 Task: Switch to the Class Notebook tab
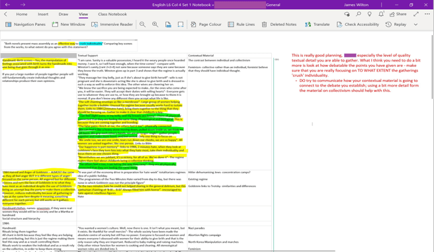pyautogui.click(x=112, y=14)
